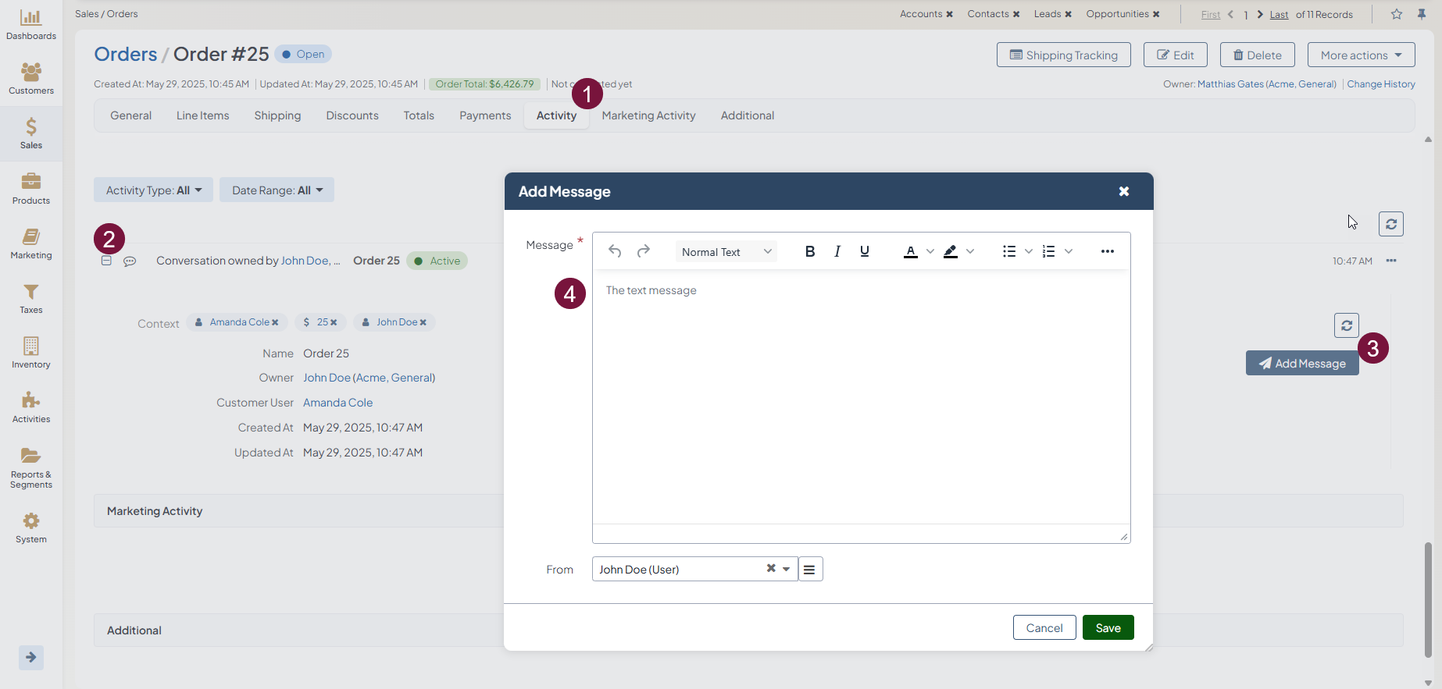Toggle bold formatting in message editor
The image size is (1442, 689).
tap(809, 251)
